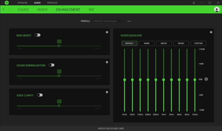This screenshot has height=131, width=222.
Task: Select the Default equalizer preset
Action: (130, 43)
